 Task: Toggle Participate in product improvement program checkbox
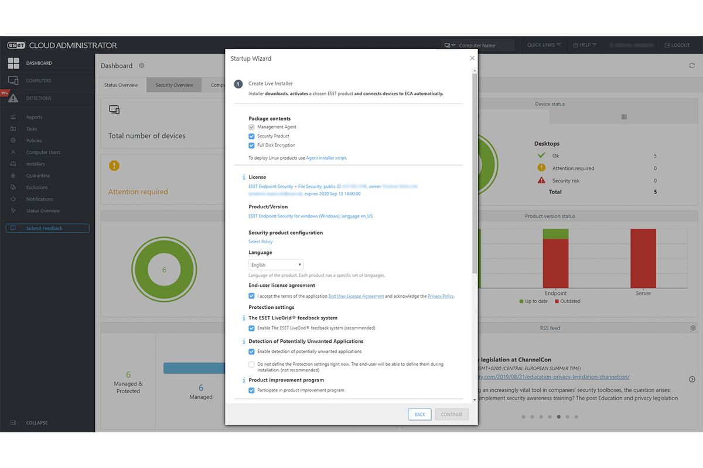pyautogui.click(x=252, y=390)
